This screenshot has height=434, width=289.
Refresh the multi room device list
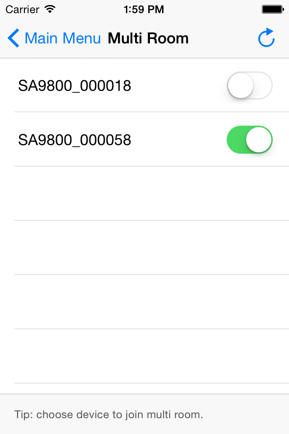(266, 38)
